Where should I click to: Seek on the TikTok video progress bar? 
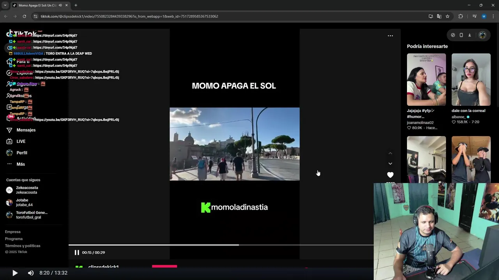point(221,245)
